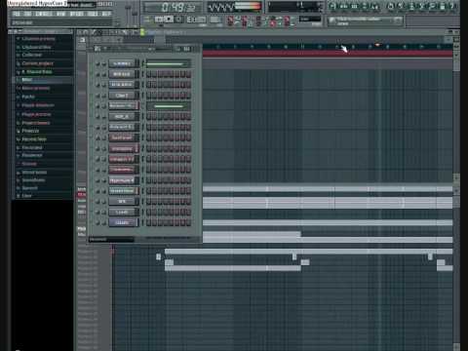Expand the Packs browser folder
This screenshot has width=468, height=351.
pyautogui.click(x=28, y=97)
